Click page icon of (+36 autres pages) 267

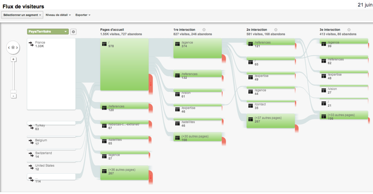104,171
